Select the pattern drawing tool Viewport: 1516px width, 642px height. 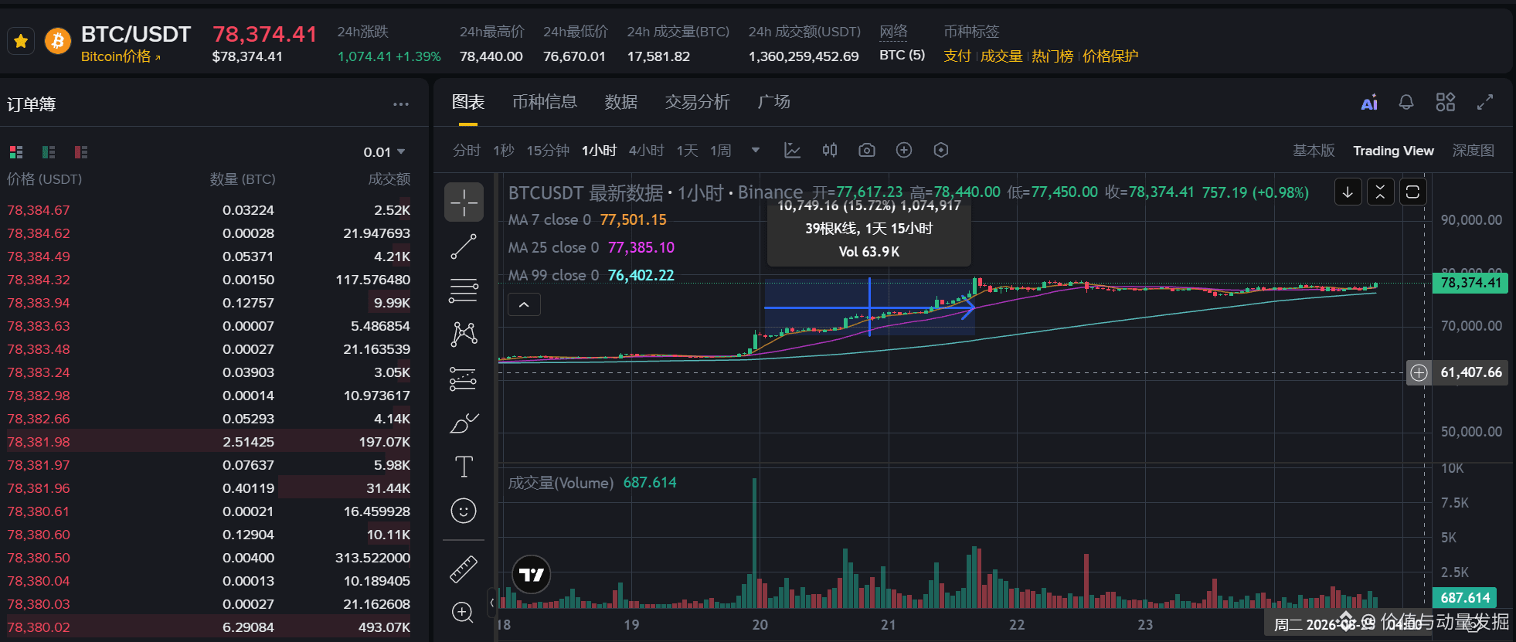point(464,335)
